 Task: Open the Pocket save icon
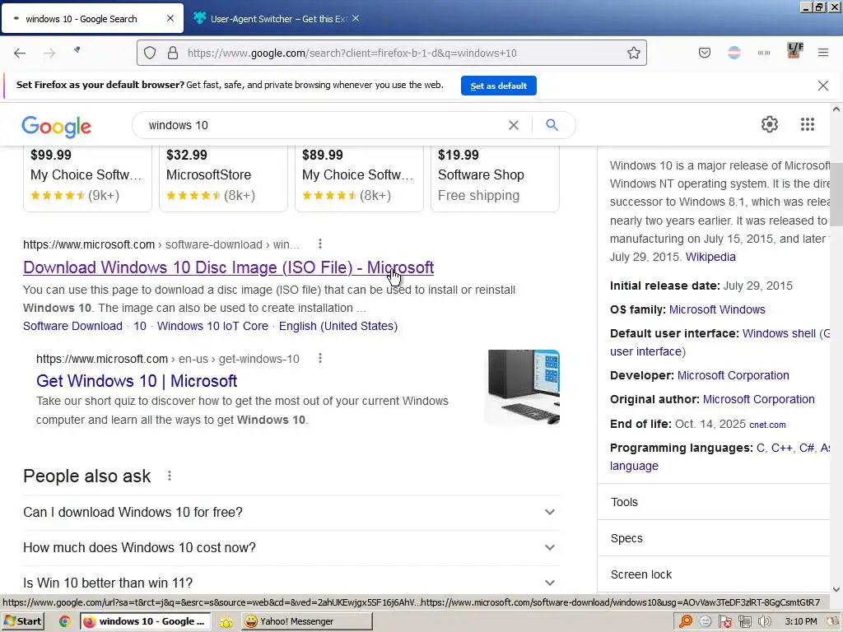(705, 53)
